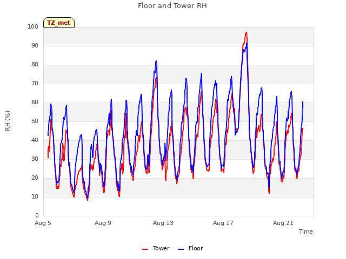Click the 'Aug 9' x-axis label
Viewport: 346px width, 259px height.
tap(103, 223)
